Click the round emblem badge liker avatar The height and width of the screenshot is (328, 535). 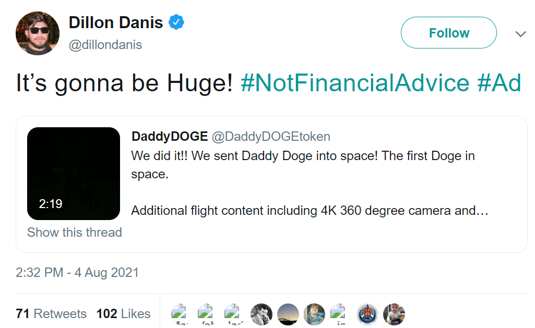[x=367, y=314]
